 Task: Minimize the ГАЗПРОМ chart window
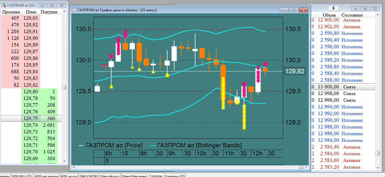point(285,10)
